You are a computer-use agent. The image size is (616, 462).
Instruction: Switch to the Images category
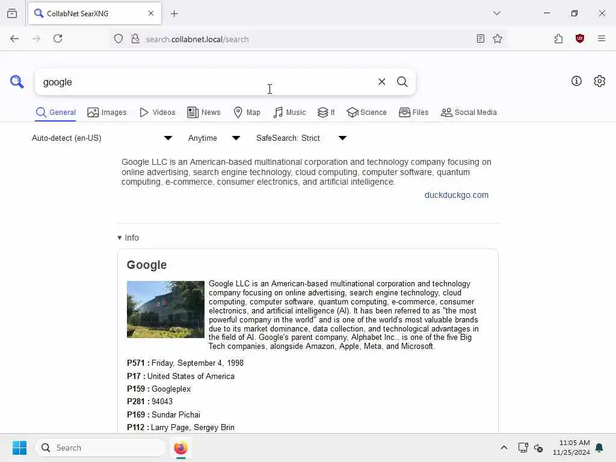coord(107,112)
